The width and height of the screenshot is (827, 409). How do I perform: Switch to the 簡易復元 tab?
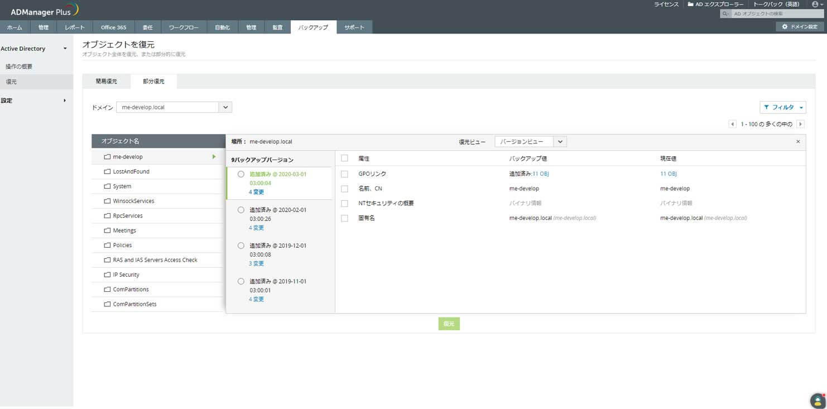pos(106,81)
